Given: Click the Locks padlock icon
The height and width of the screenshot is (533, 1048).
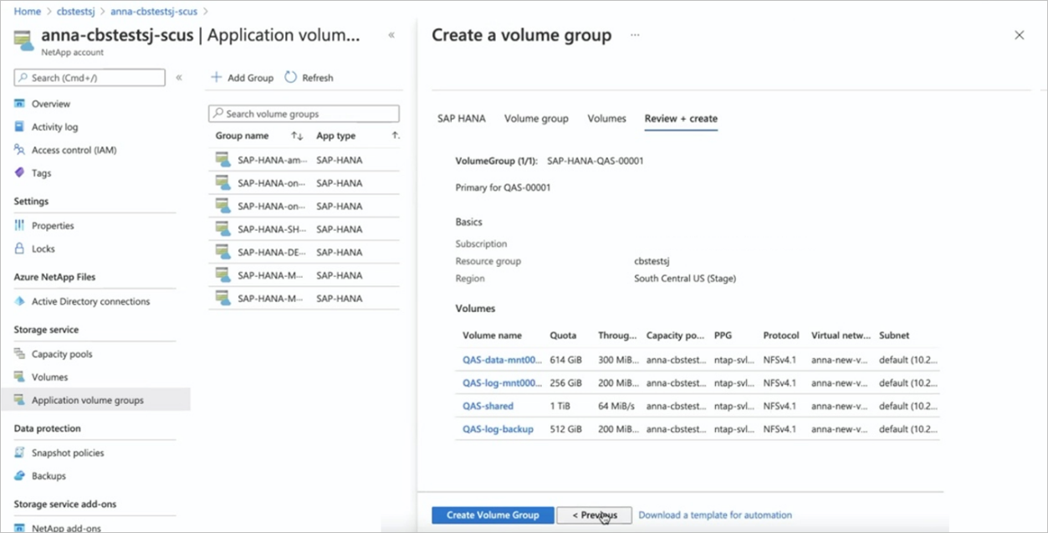Looking at the screenshot, I should (20, 249).
